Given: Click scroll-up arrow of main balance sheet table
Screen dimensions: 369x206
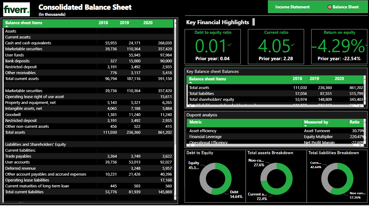Looking at the screenshot, I should point(175,22).
